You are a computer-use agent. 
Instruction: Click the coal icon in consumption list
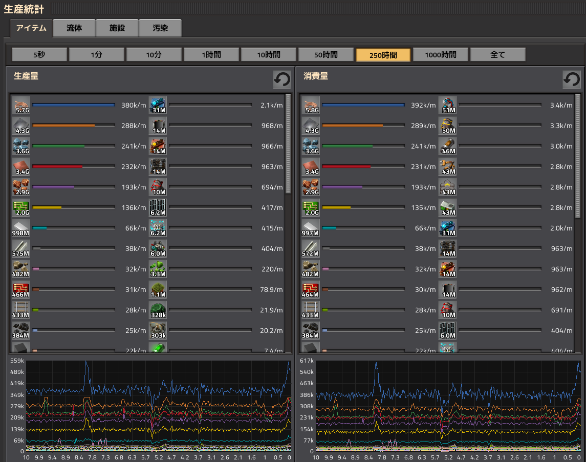[311, 331]
